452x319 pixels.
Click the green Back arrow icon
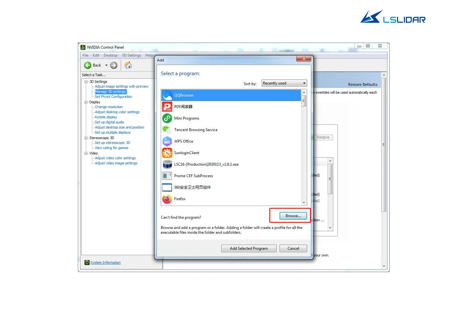pos(88,65)
